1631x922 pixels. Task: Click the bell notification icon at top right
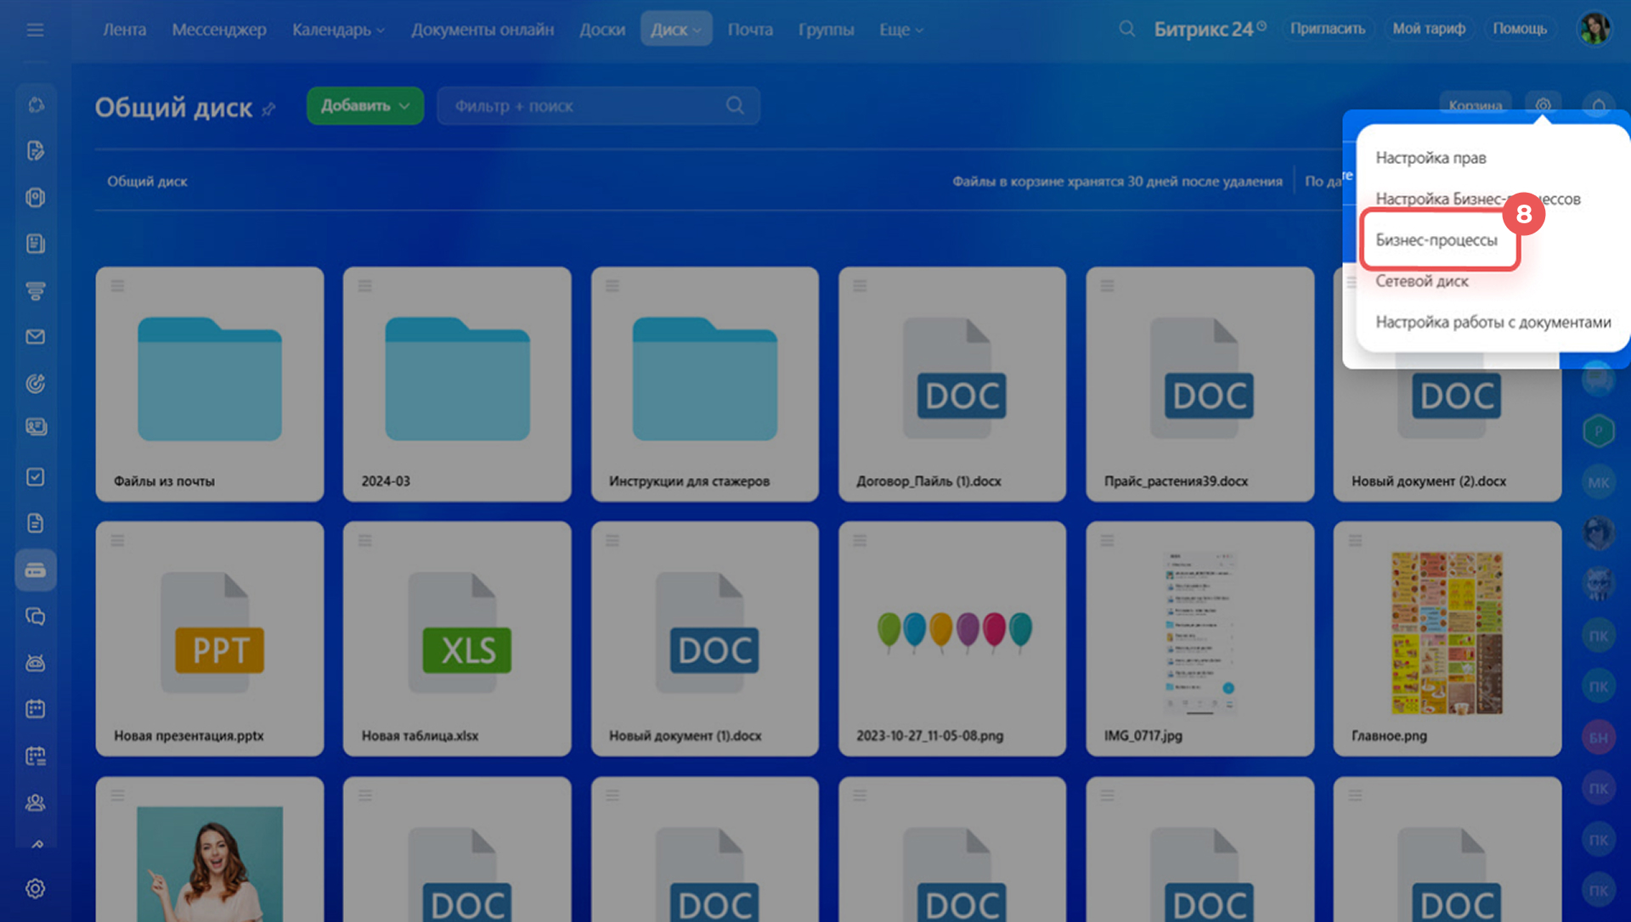[1598, 105]
